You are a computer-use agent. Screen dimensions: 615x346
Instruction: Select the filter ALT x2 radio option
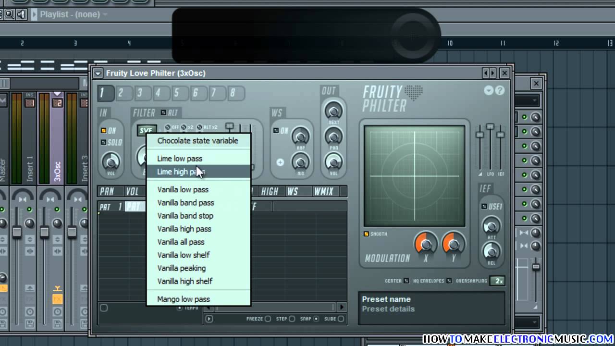click(x=199, y=127)
